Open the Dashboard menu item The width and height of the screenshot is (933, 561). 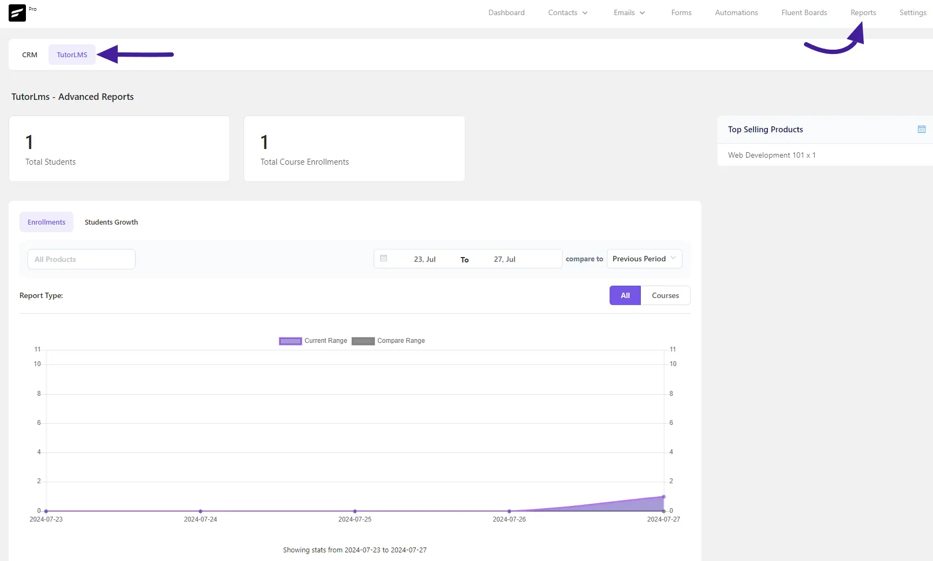[x=506, y=12]
